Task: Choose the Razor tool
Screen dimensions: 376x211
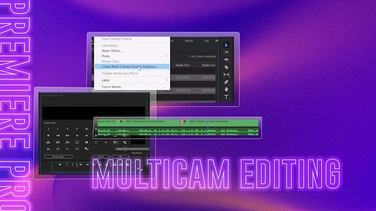Action: [226, 67]
